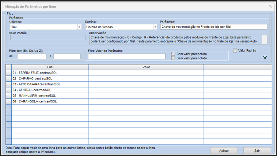Click the De filter item field
The height and width of the screenshot is (156, 277).
pos(31,56)
